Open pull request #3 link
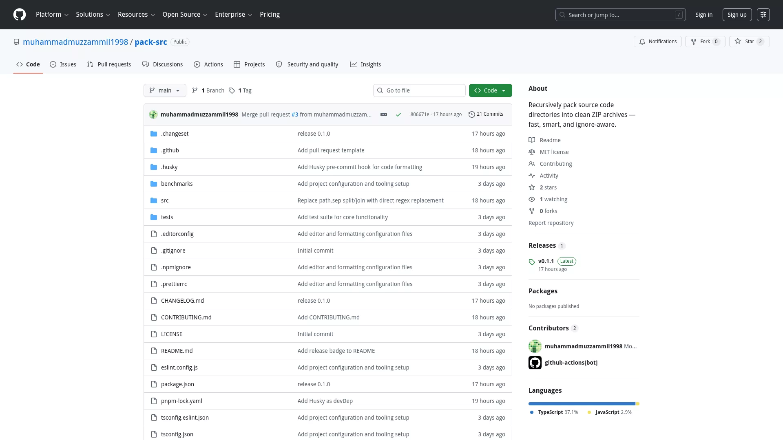The height and width of the screenshot is (440, 783). 295,114
